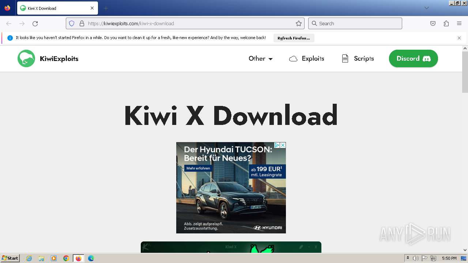
Task: Click the Kiwi X app preview image
Action: pyautogui.click(x=231, y=247)
